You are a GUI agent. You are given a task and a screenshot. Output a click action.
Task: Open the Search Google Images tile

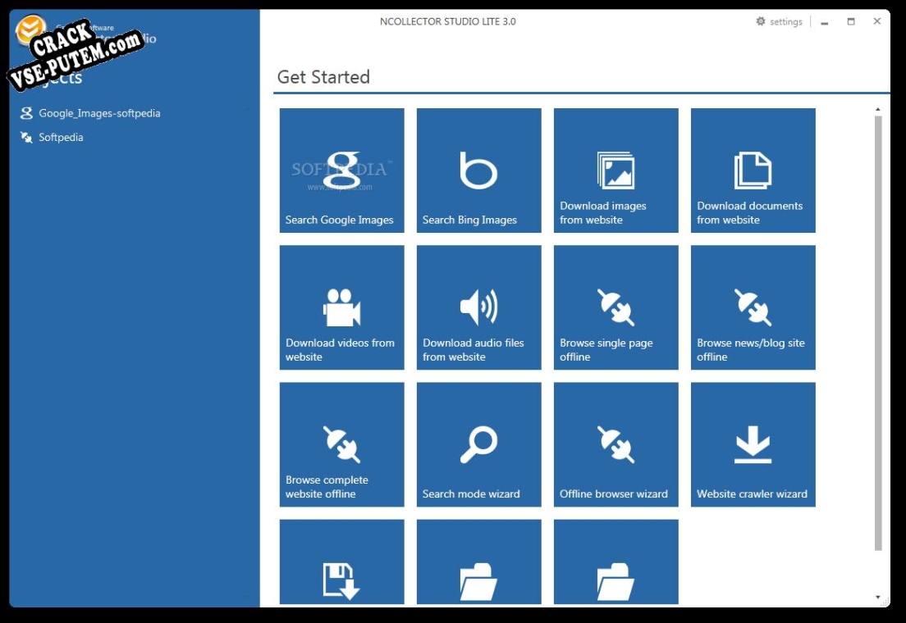click(x=341, y=171)
